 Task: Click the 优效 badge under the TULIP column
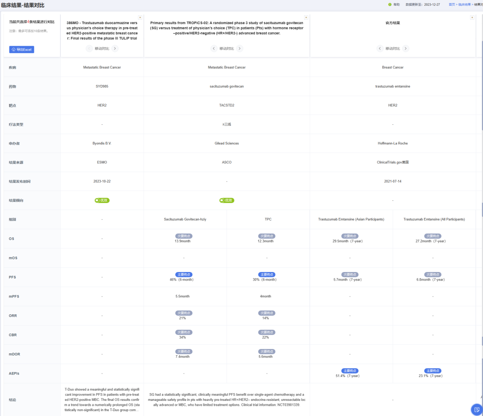coord(102,200)
